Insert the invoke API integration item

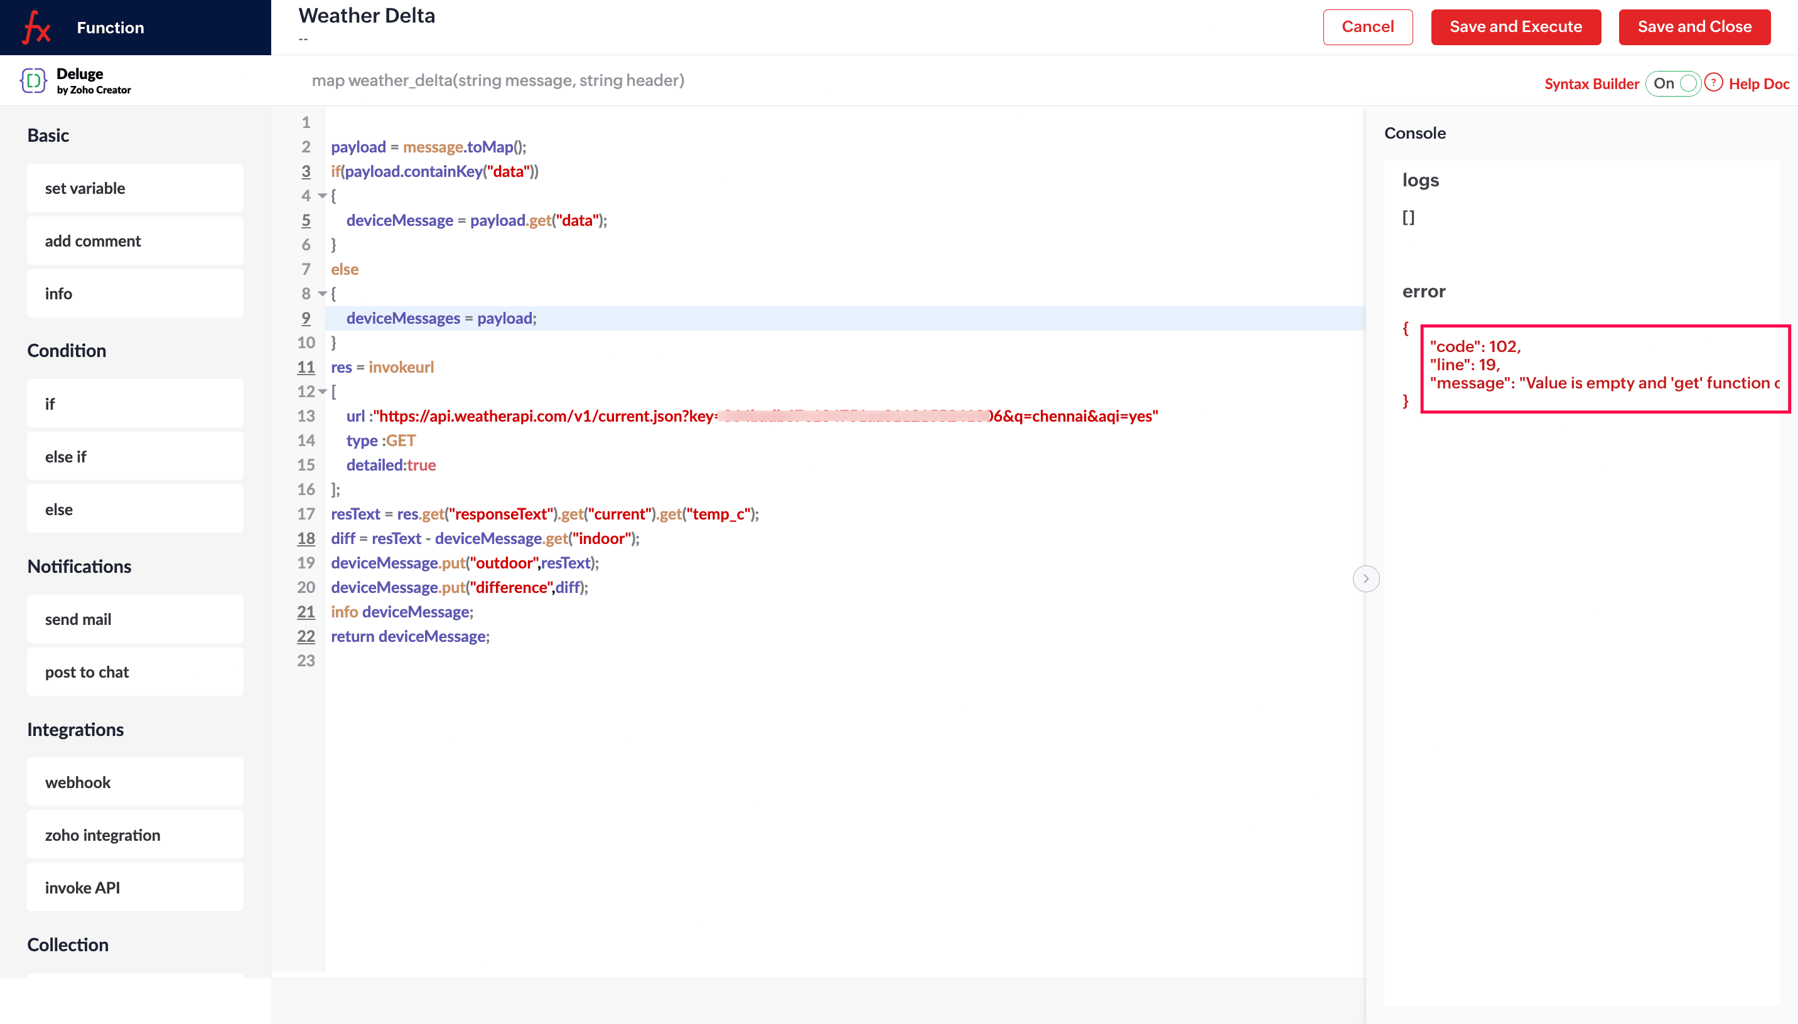(x=135, y=887)
